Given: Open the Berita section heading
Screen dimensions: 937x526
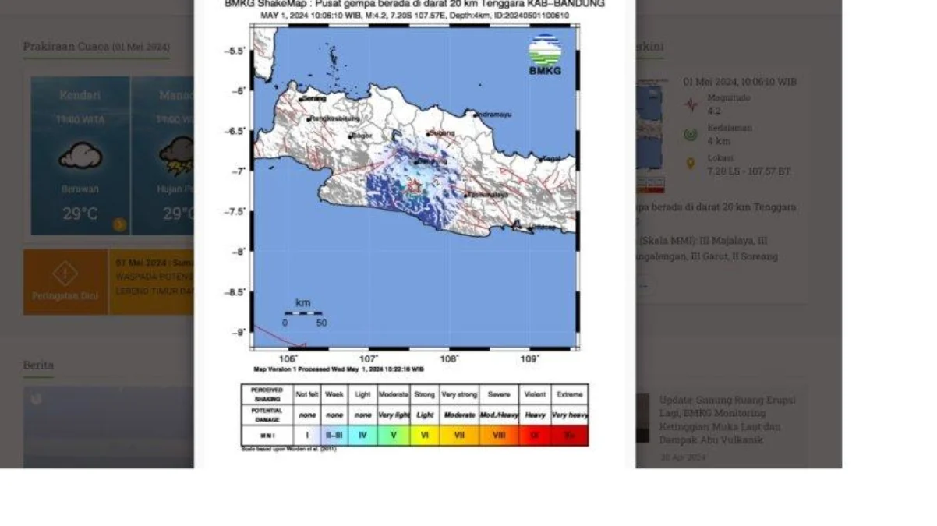Looking at the screenshot, I should pyautogui.click(x=37, y=365).
